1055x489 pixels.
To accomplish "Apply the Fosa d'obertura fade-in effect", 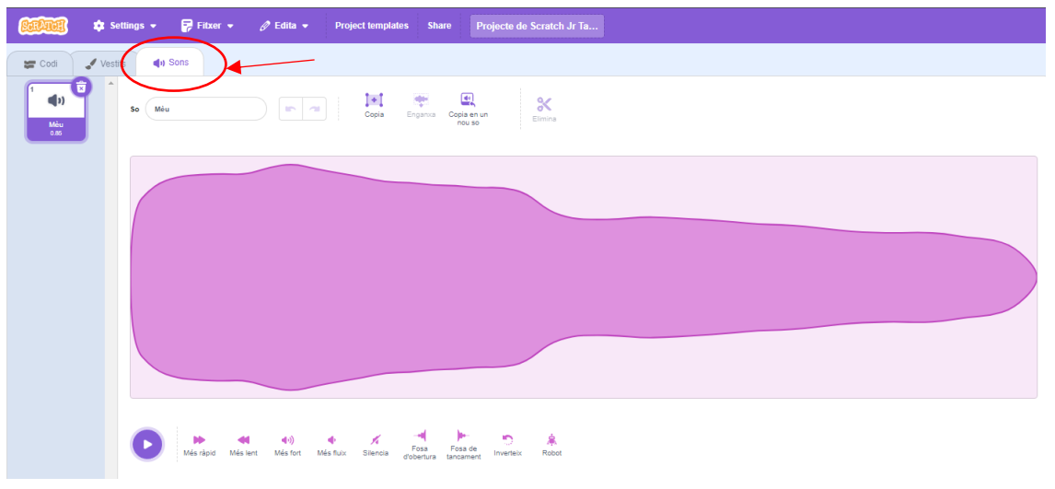I will [420, 436].
